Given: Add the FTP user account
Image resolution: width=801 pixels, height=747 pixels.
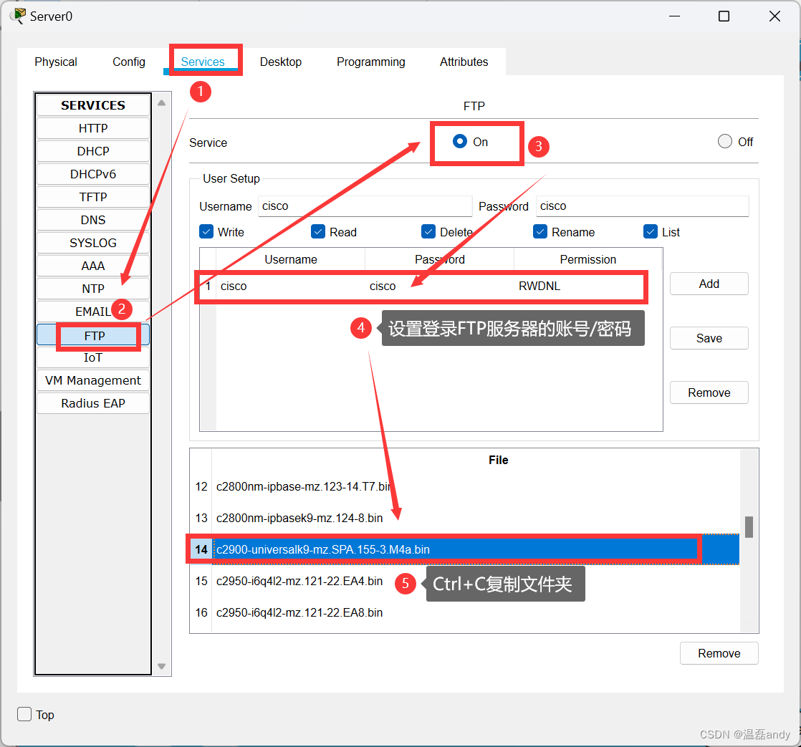Looking at the screenshot, I should point(709,284).
